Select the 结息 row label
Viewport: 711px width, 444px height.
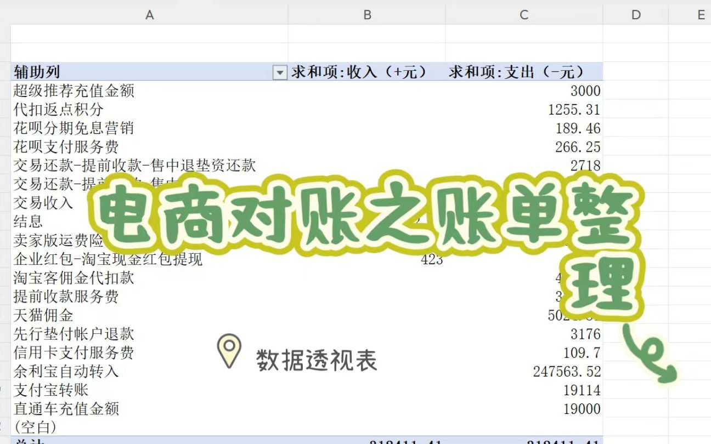pyautogui.click(x=28, y=221)
